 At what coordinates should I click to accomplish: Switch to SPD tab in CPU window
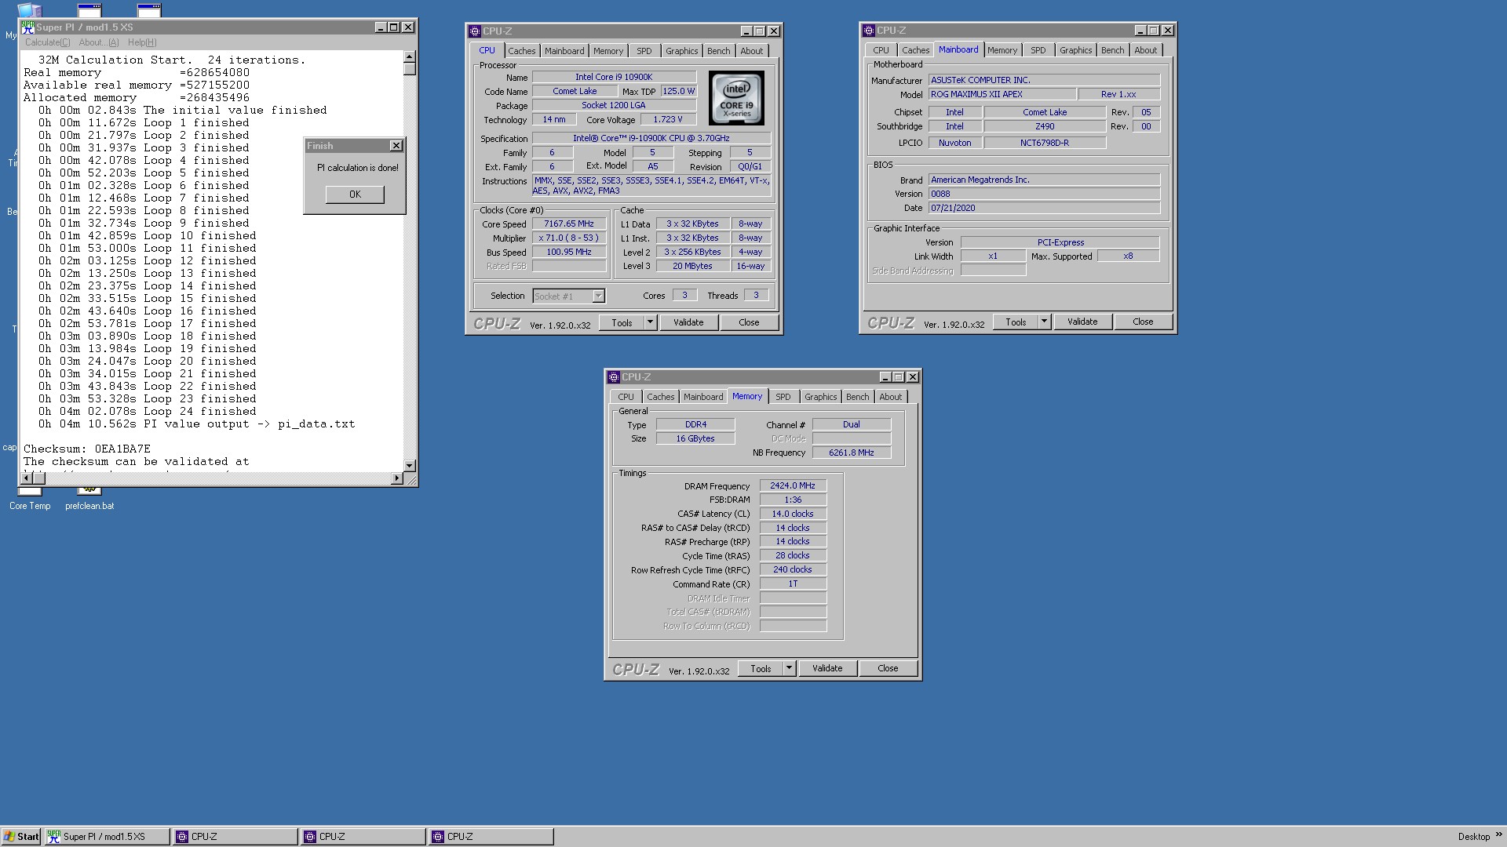click(644, 51)
